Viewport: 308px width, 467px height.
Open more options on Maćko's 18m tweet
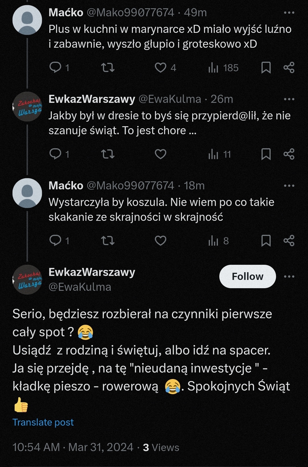click(289, 186)
